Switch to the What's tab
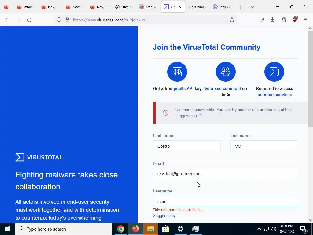Viewport: 313px width, 235px height. 26,7
